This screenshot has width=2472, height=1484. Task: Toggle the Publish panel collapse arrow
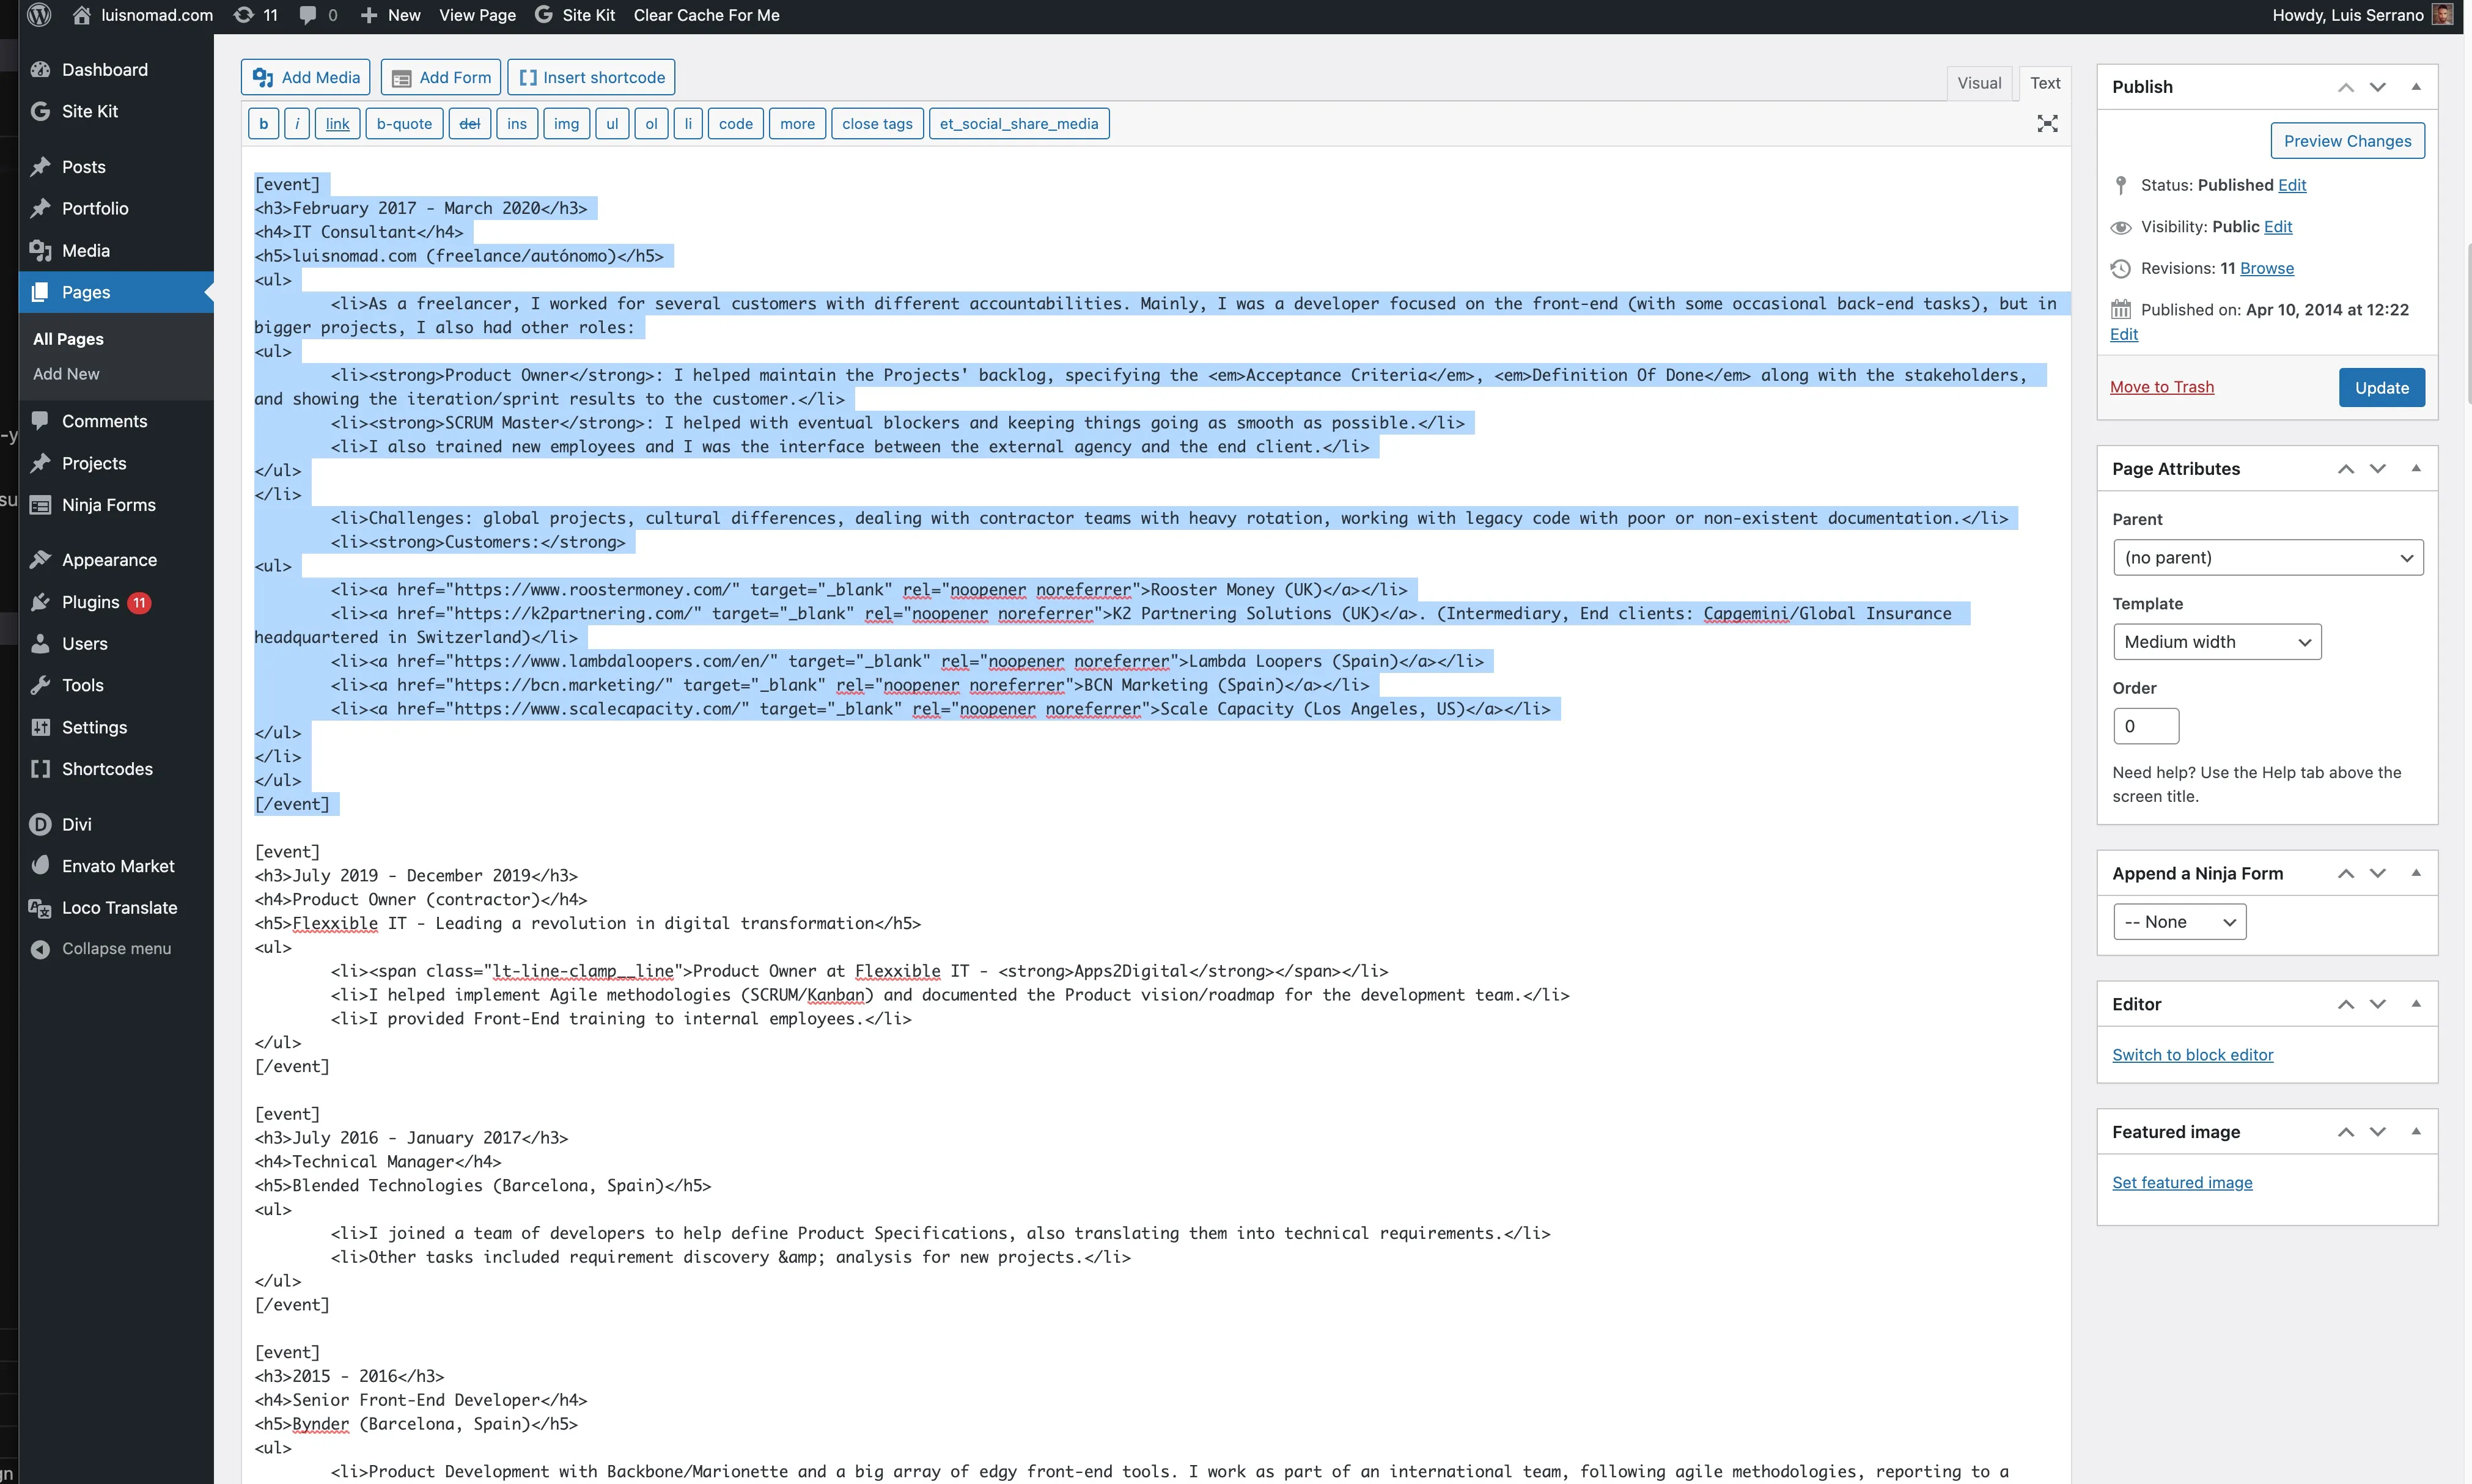pos(2416,86)
